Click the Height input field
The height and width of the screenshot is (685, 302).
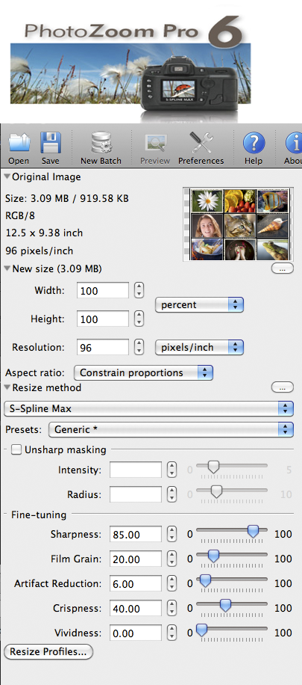(103, 319)
